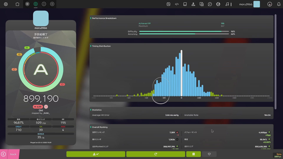Screen dimensions: 283x159
Task: Open the changelog code icon
Action: pos(177,4)
